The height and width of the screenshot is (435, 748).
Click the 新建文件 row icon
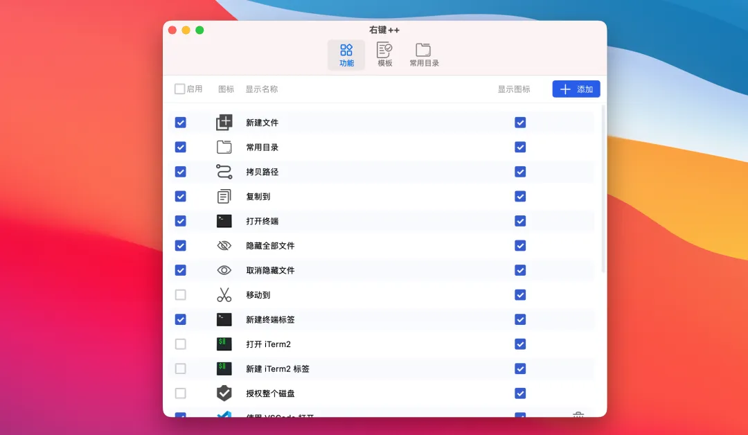224,123
